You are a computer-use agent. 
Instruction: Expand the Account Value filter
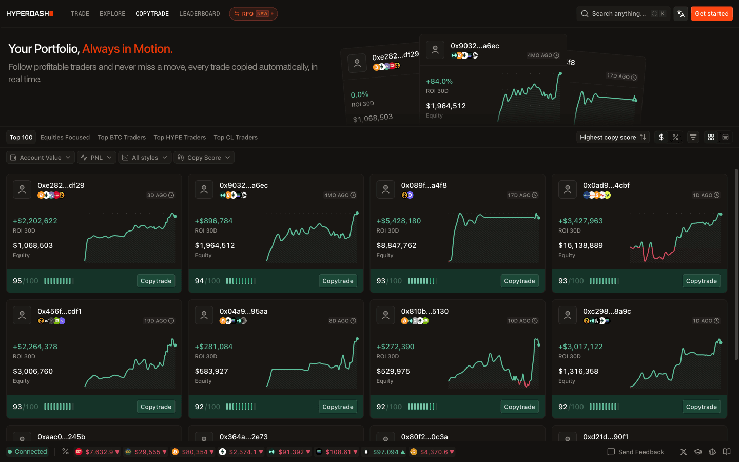click(41, 158)
